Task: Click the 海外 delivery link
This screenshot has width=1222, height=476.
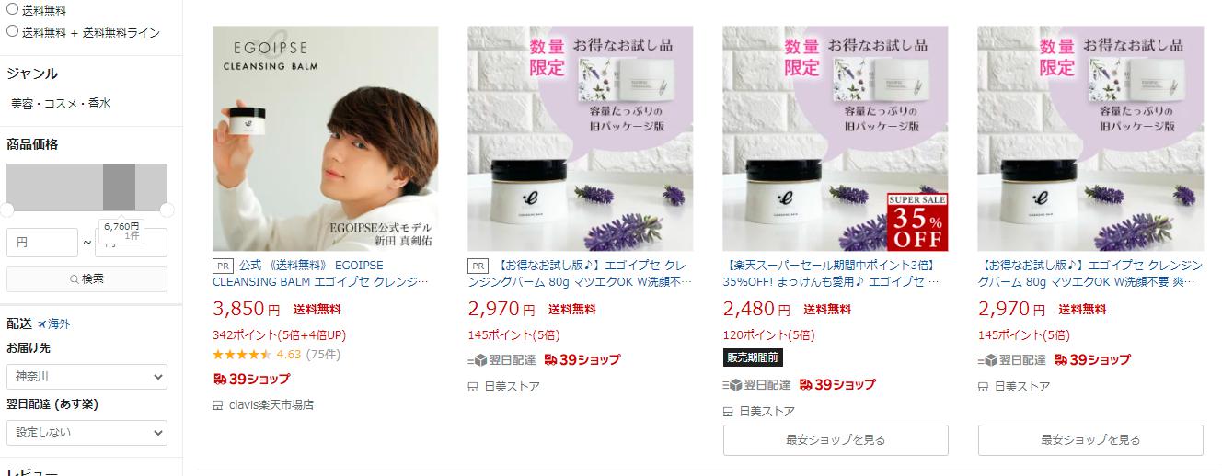Action: click(59, 324)
